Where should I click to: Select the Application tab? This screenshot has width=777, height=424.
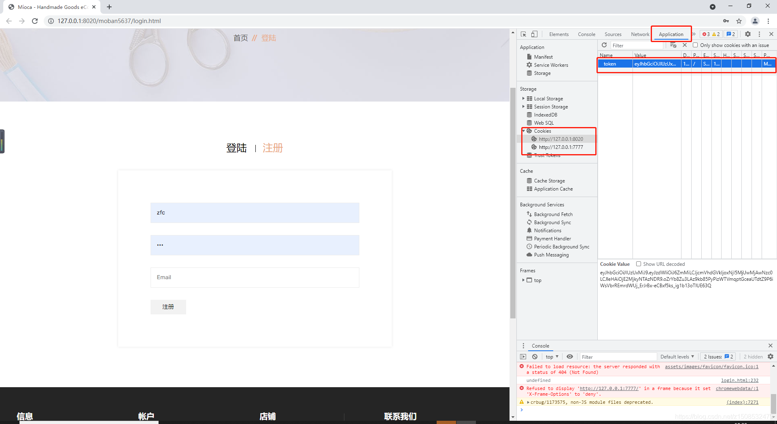671,34
